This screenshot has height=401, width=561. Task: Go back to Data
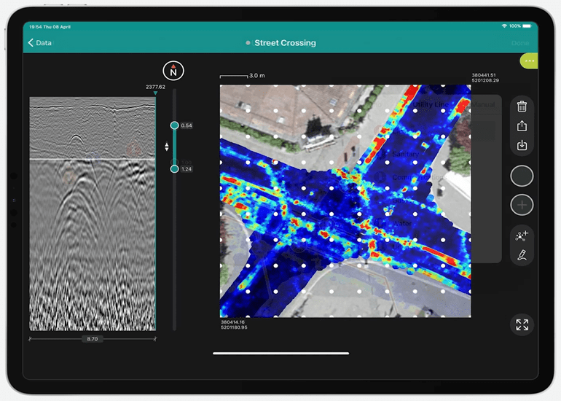40,42
